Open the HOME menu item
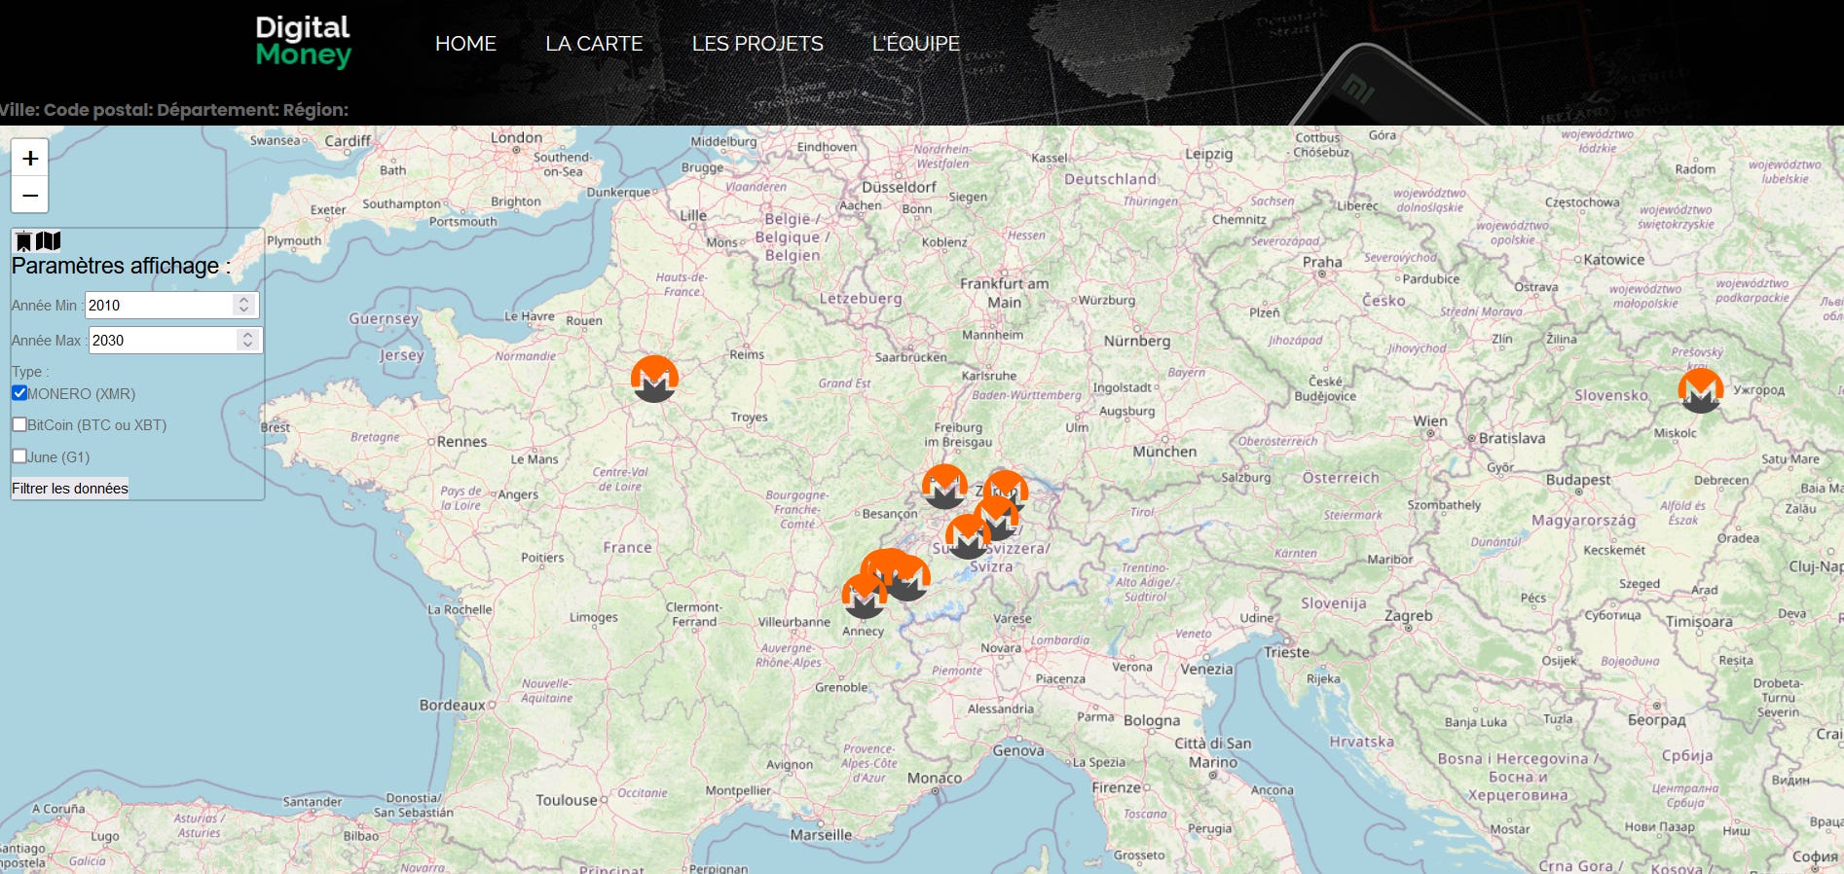The height and width of the screenshot is (874, 1844). coord(465,44)
